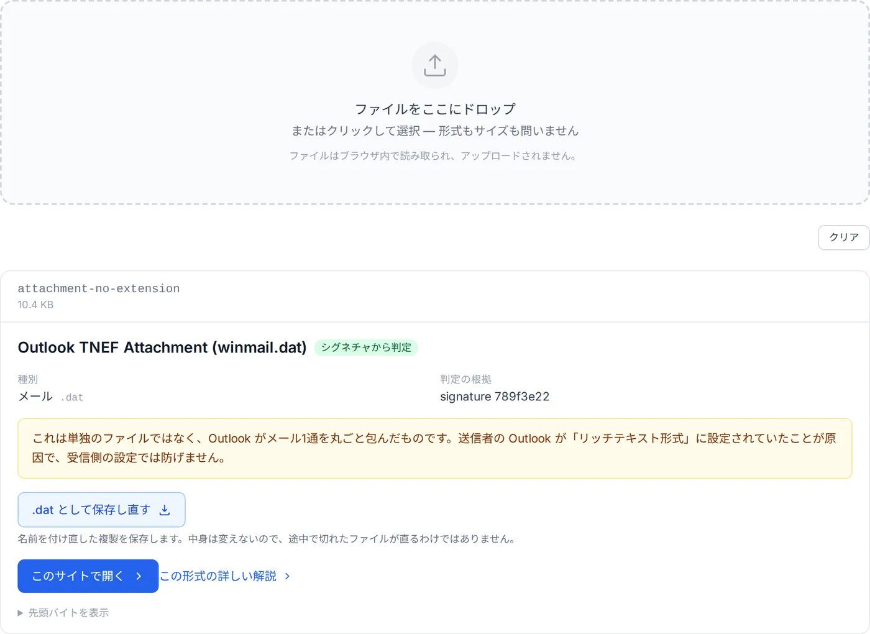Screen dimensions: 870x634
Task: Open the file with このサイトで開く button
Action: [88, 576]
